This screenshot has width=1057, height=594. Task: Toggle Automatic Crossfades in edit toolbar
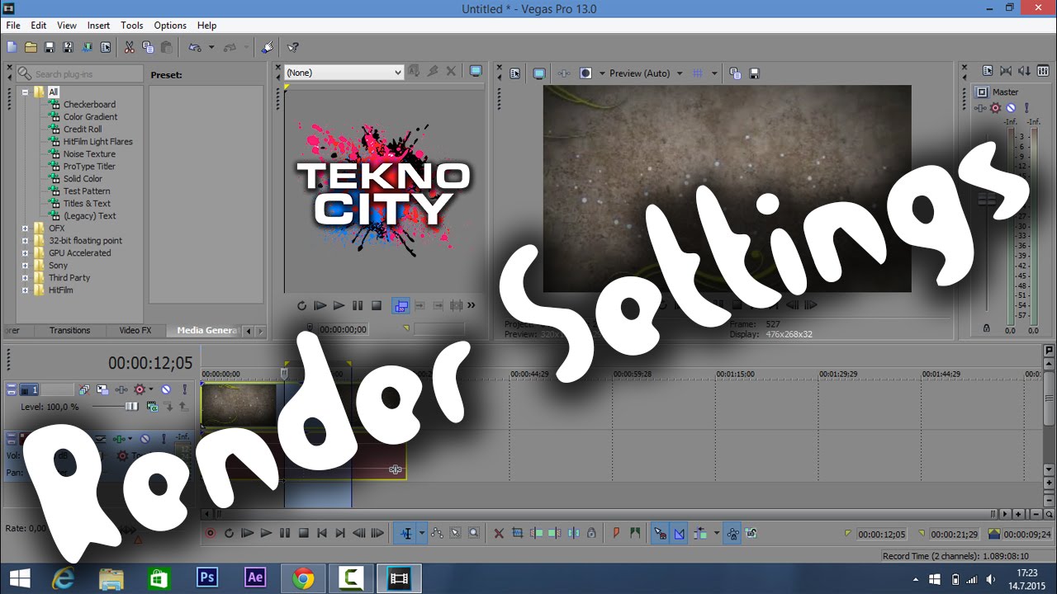coord(680,534)
